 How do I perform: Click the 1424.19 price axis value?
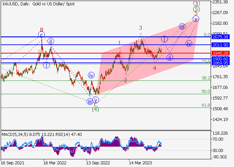220,120
